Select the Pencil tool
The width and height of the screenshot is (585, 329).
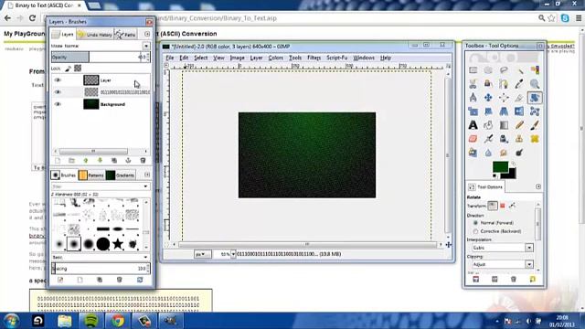tap(519, 125)
